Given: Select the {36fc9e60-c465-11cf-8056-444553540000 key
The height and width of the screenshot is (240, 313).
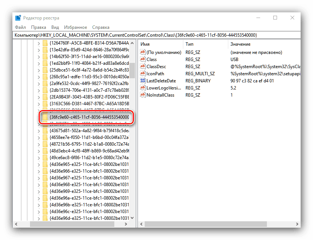Looking at the screenshot, I should (89, 117).
